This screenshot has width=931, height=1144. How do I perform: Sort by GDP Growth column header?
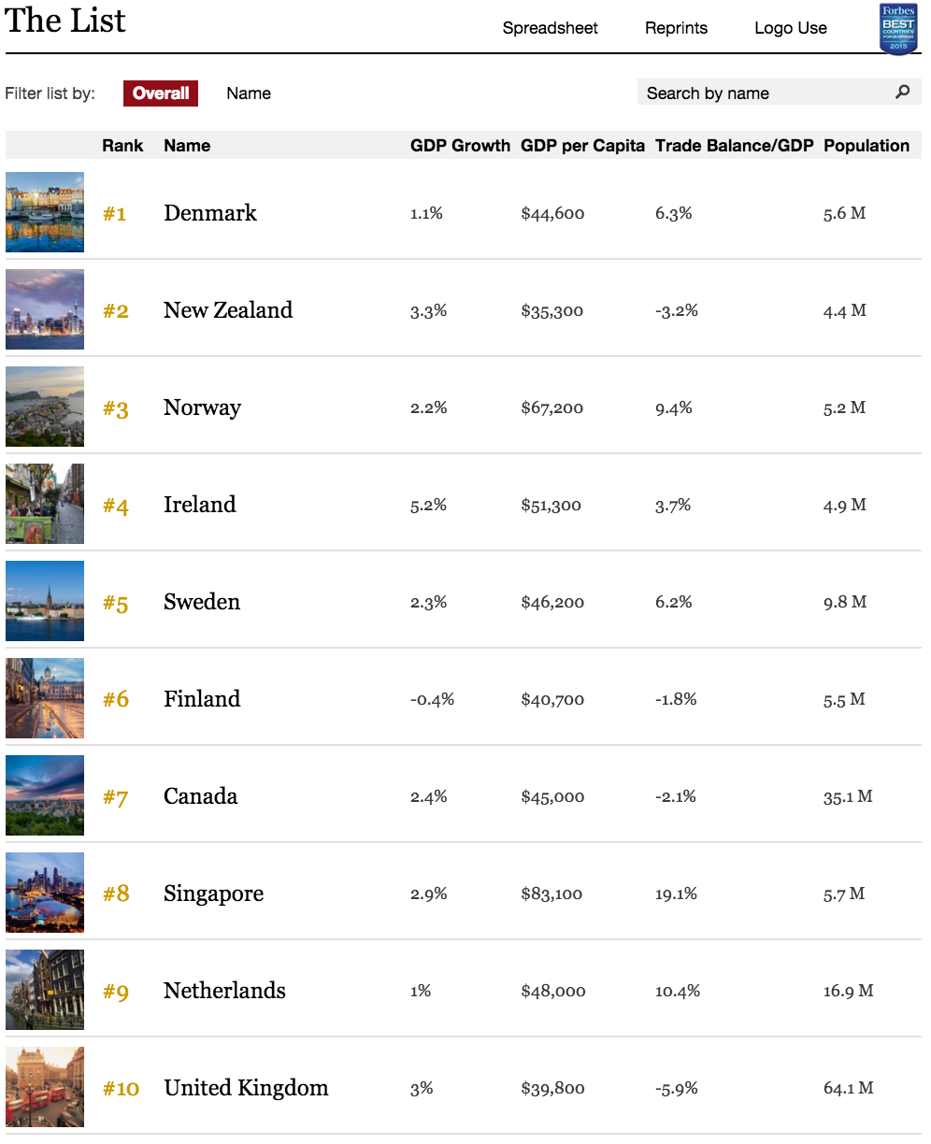[x=460, y=146]
